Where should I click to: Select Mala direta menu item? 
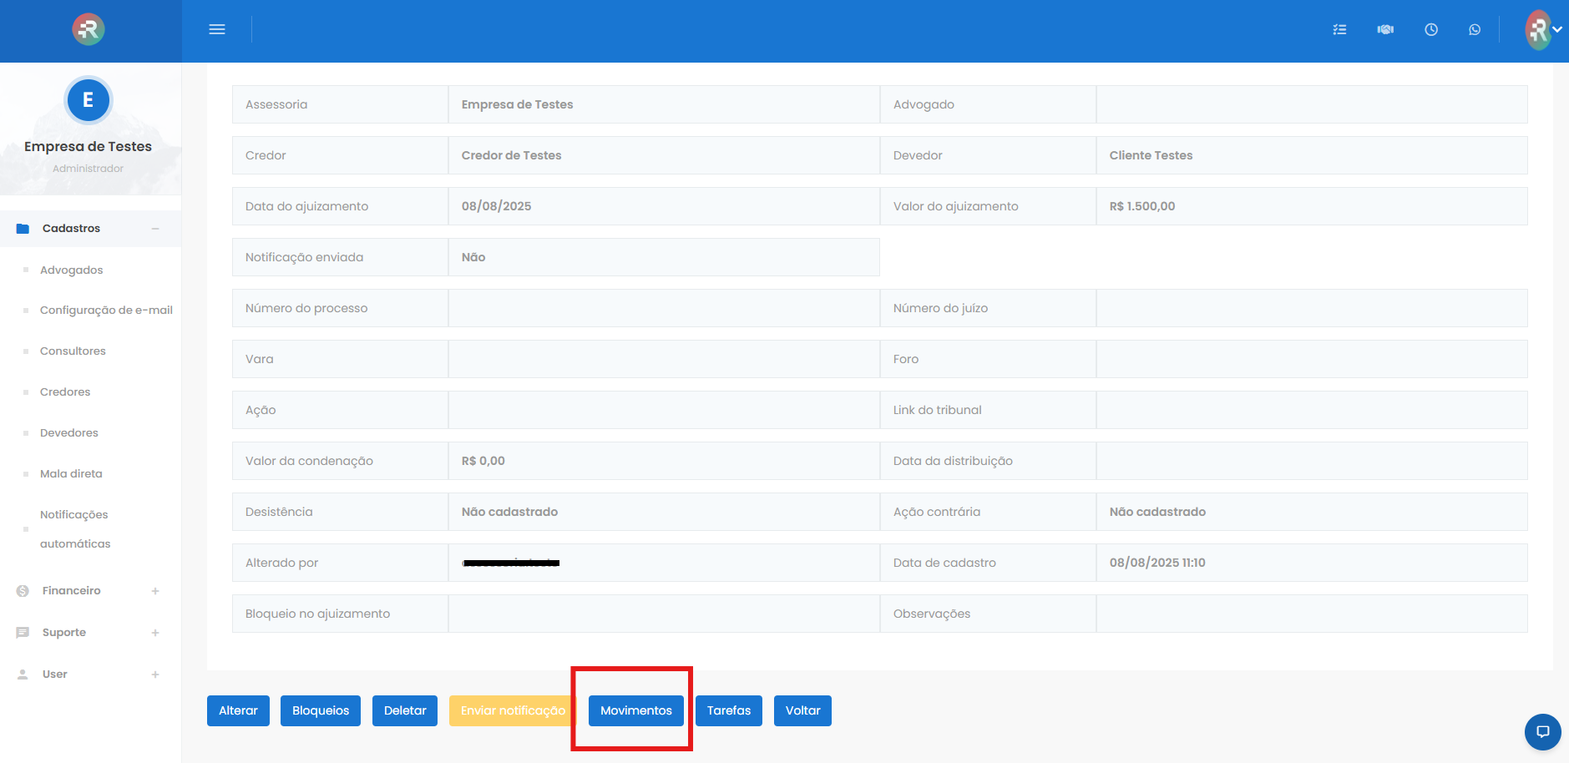(71, 473)
